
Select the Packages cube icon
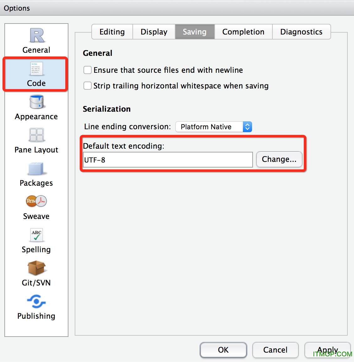click(x=36, y=168)
